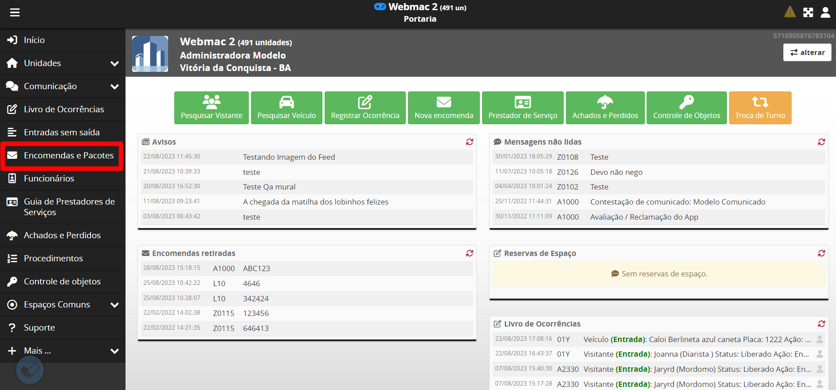
Task: Click the floating check badge icon
Action: click(30, 370)
